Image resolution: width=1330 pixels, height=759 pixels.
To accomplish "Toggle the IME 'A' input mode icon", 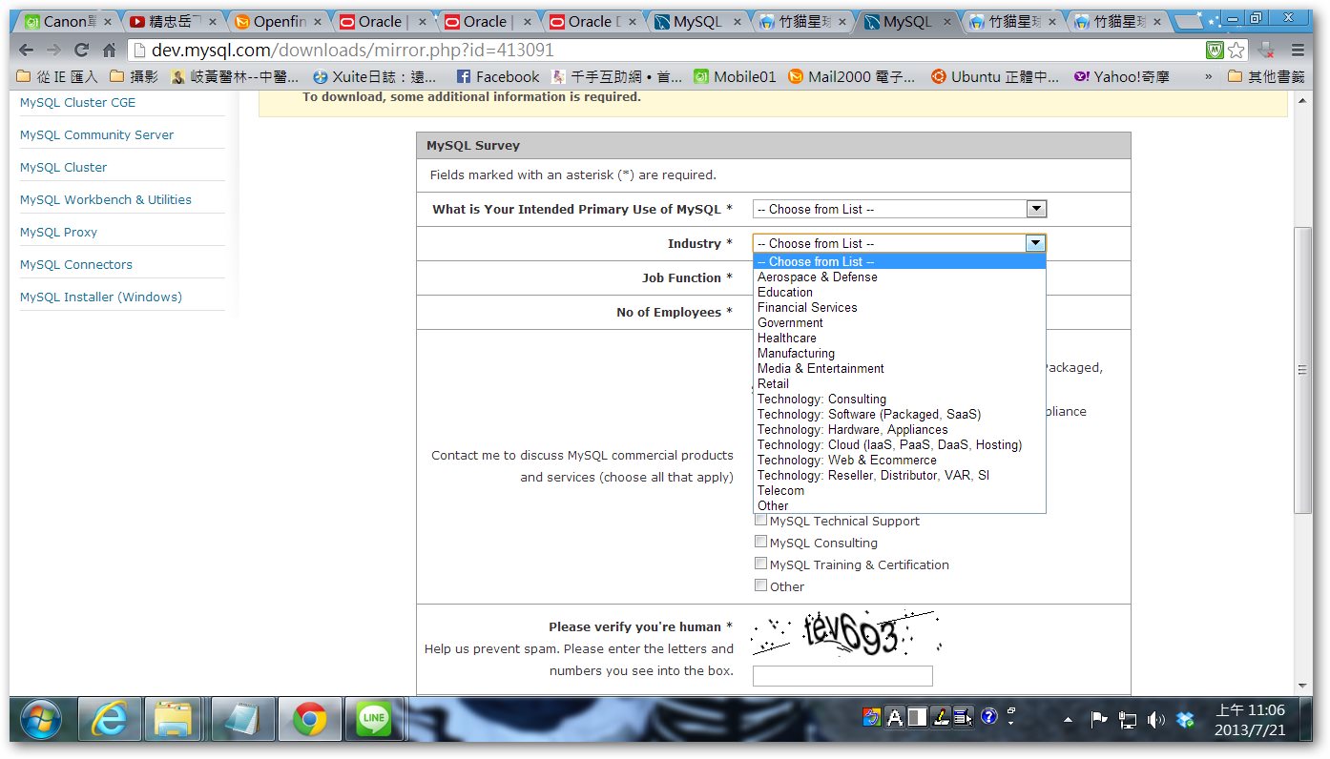I will 894,717.
